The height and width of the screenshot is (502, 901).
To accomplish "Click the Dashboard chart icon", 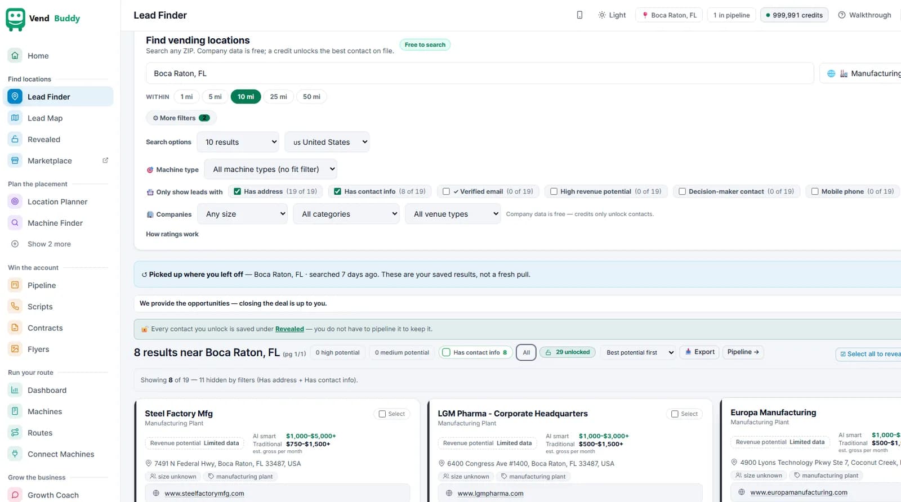I will [15, 390].
